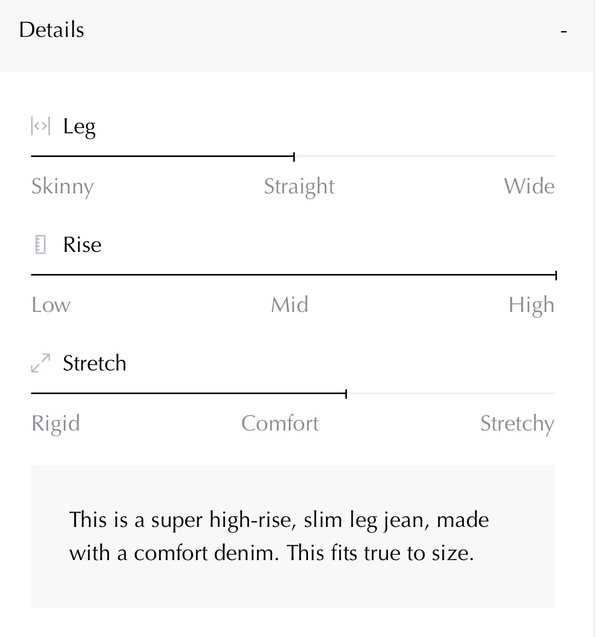597x637 pixels.
Task: Click the leg width arrows icon
Action: click(x=41, y=126)
